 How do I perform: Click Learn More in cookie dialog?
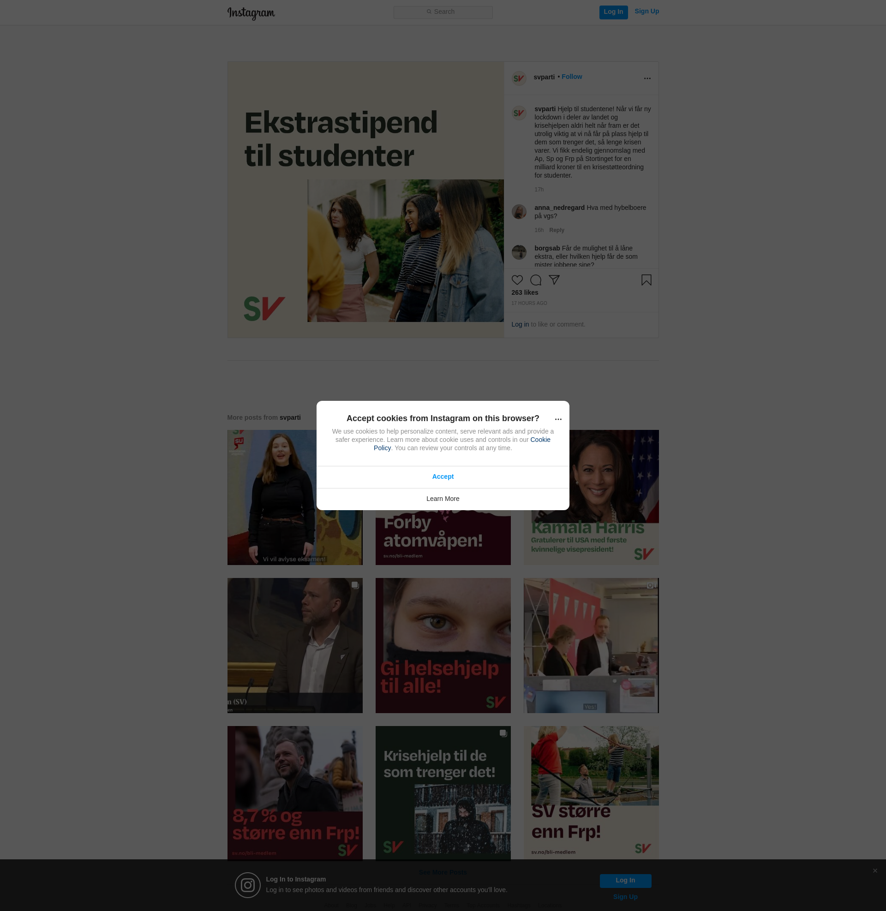click(x=443, y=499)
